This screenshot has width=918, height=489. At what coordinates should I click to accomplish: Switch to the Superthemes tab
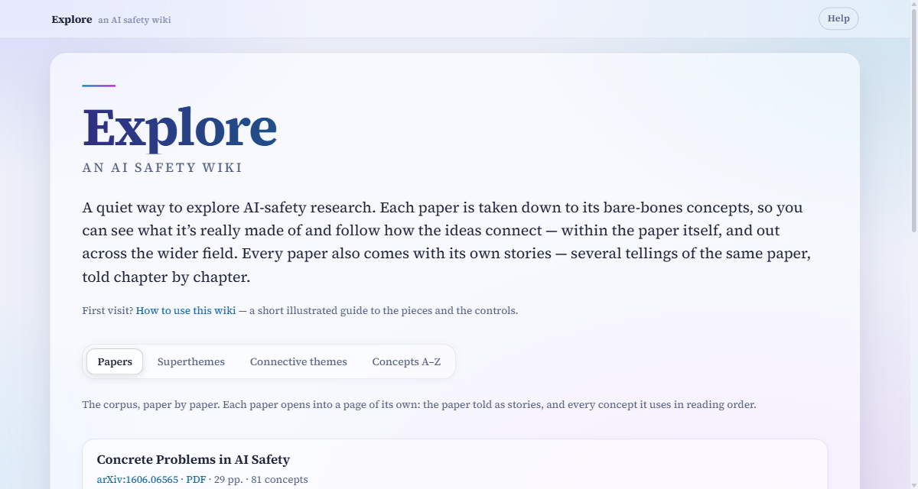coord(191,361)
